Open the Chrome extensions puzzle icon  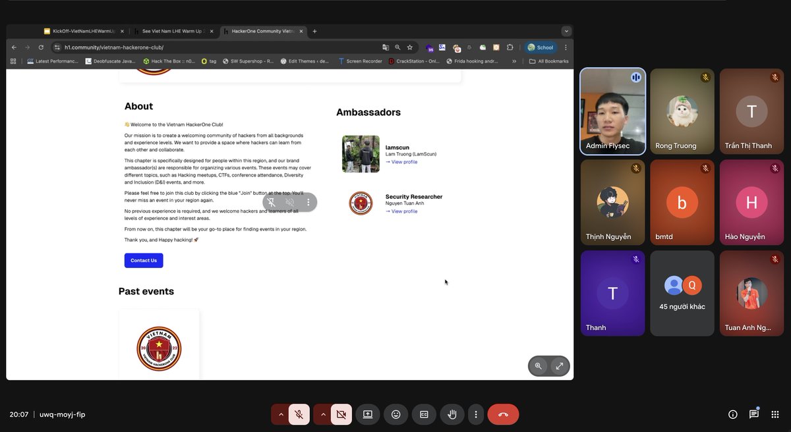point(510,47)
